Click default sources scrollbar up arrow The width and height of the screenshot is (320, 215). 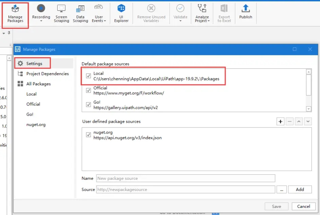click(308, 72)
